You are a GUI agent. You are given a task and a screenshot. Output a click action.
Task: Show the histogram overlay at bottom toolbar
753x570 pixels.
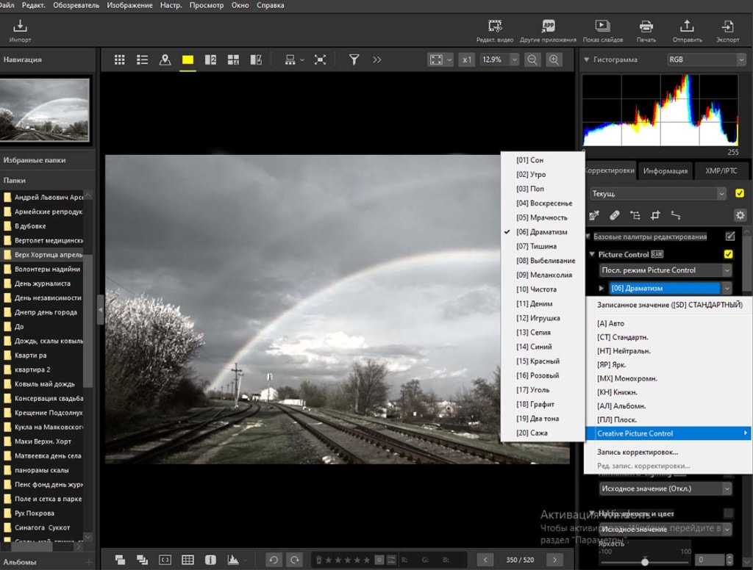234,560
